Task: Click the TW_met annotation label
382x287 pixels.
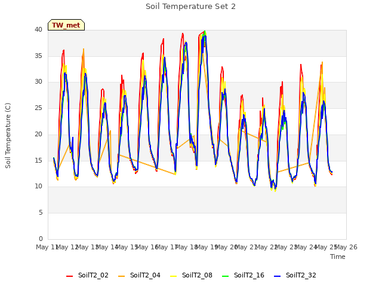Action: pyautogui.click(x=66, y=25)
